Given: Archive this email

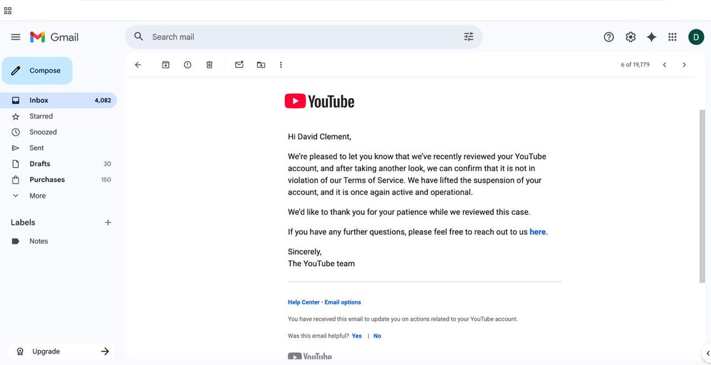Looking at the screenshot, I should [x=166, y=64].
